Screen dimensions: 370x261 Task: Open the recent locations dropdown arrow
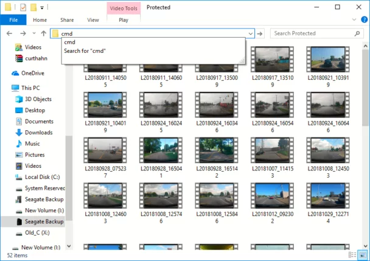click(x=34, y=33)
